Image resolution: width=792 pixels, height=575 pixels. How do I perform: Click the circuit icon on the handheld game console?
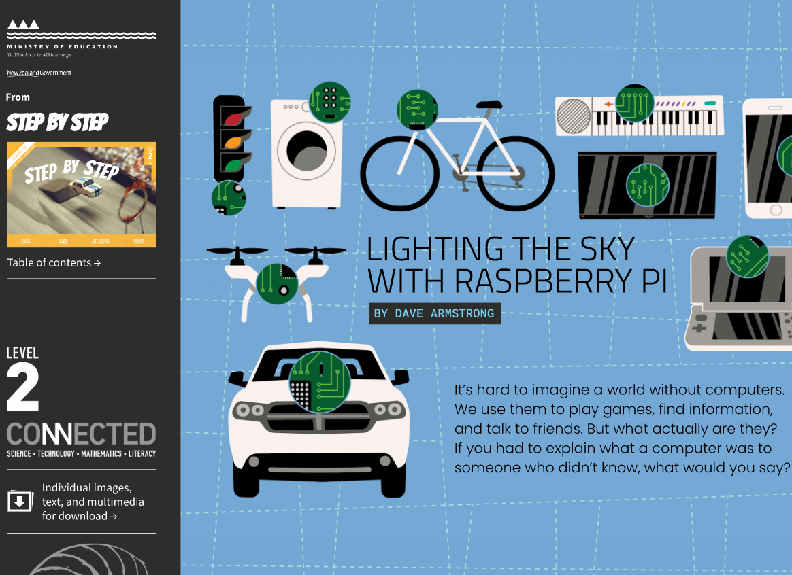pyautogui.click(x=748, y=255)
